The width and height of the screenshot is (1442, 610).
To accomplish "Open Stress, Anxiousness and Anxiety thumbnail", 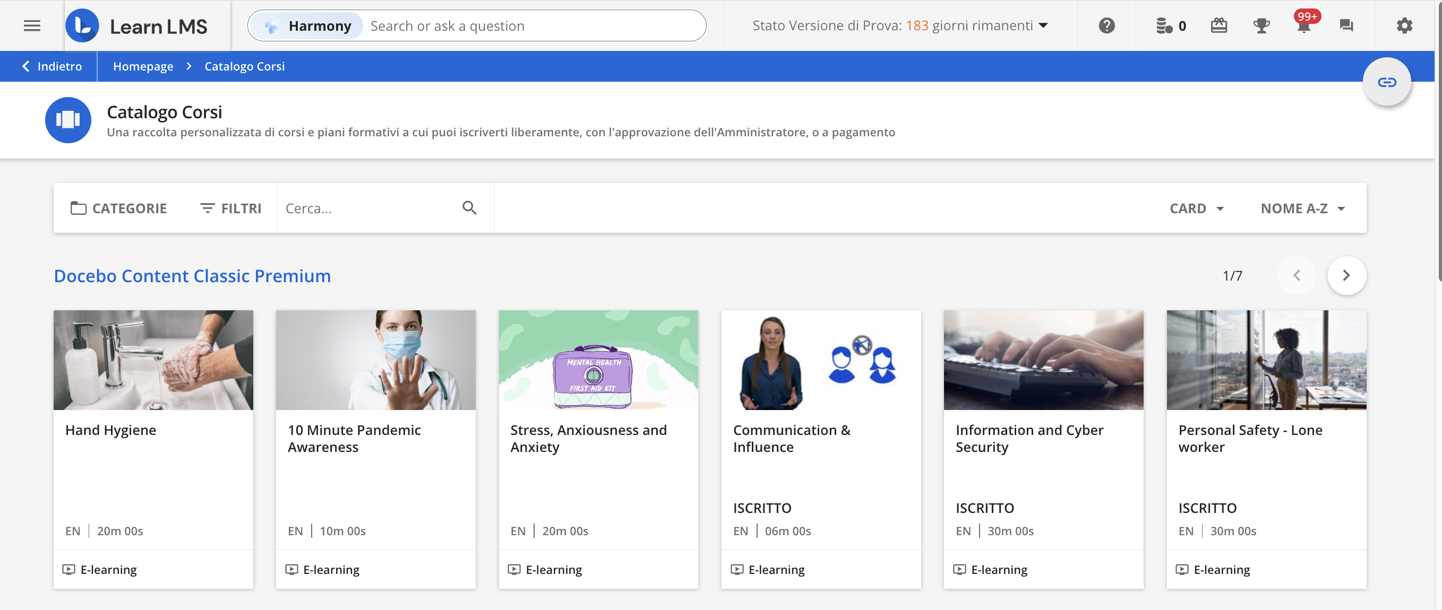I will pos(598,360).
